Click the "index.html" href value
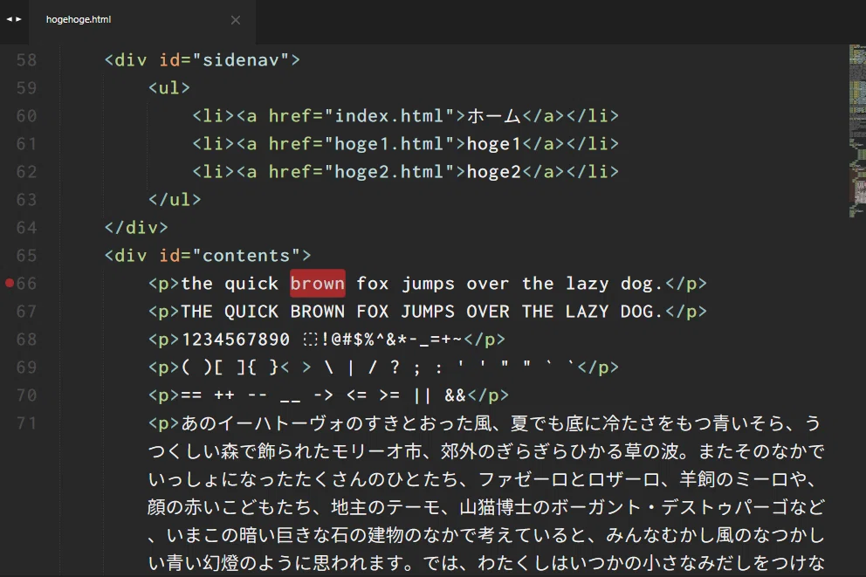 pos(389,116)
